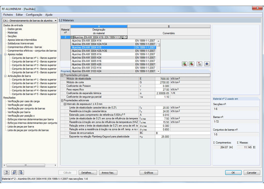Image resolution: width=264 pixels, height=189 pixels.
Task: Go to next window with right arrow icon
Action: 21,172
